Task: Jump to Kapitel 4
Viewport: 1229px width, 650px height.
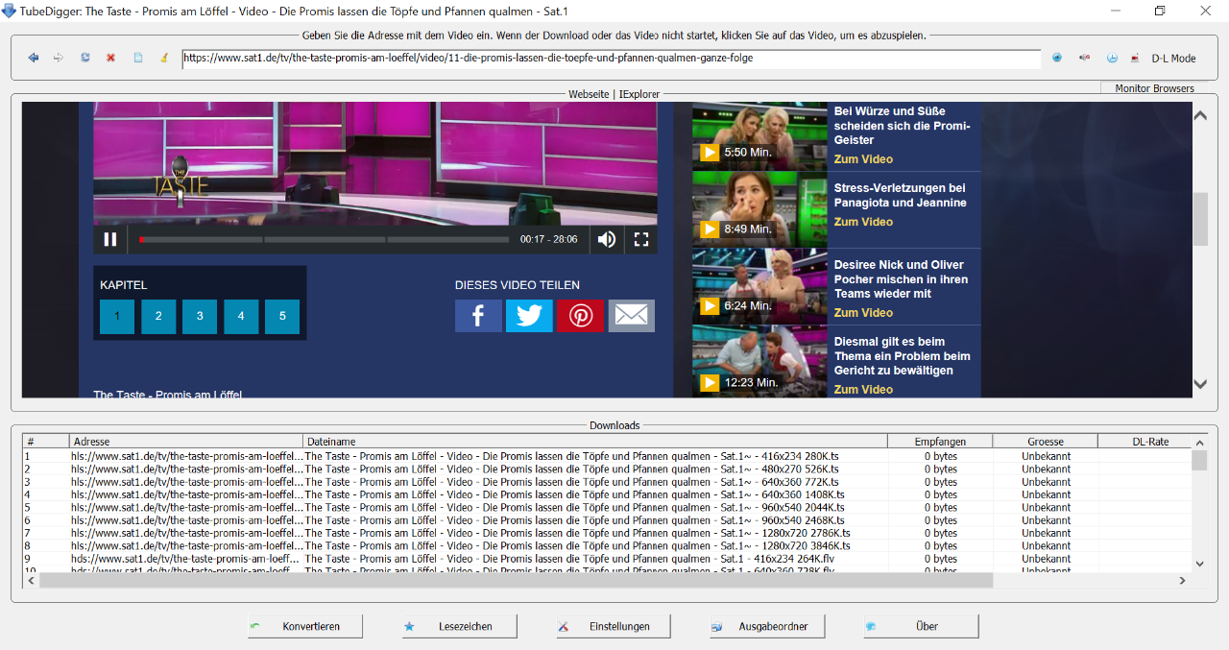Action: tap(241, 316)
